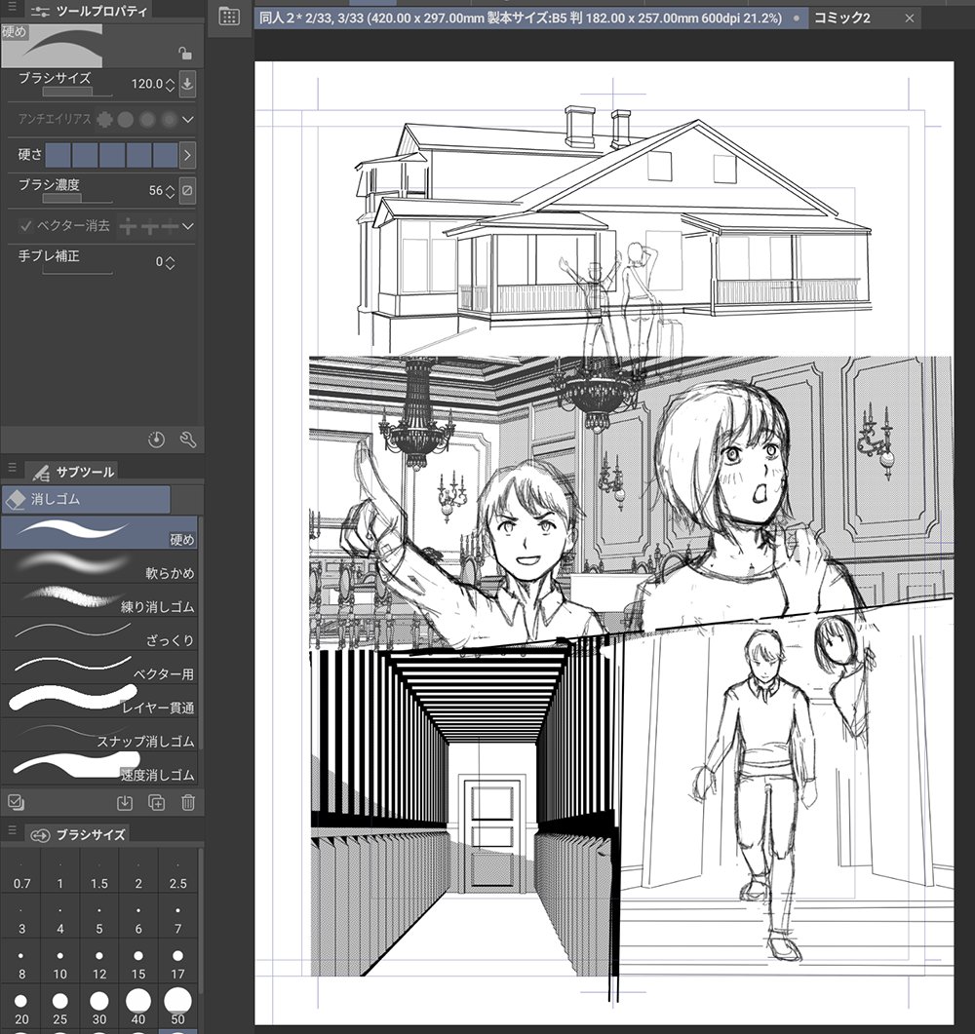This screenshot has width=975, height=1034.
Task: Open the サブツール panel menu
Action: (x=11, y=471)
